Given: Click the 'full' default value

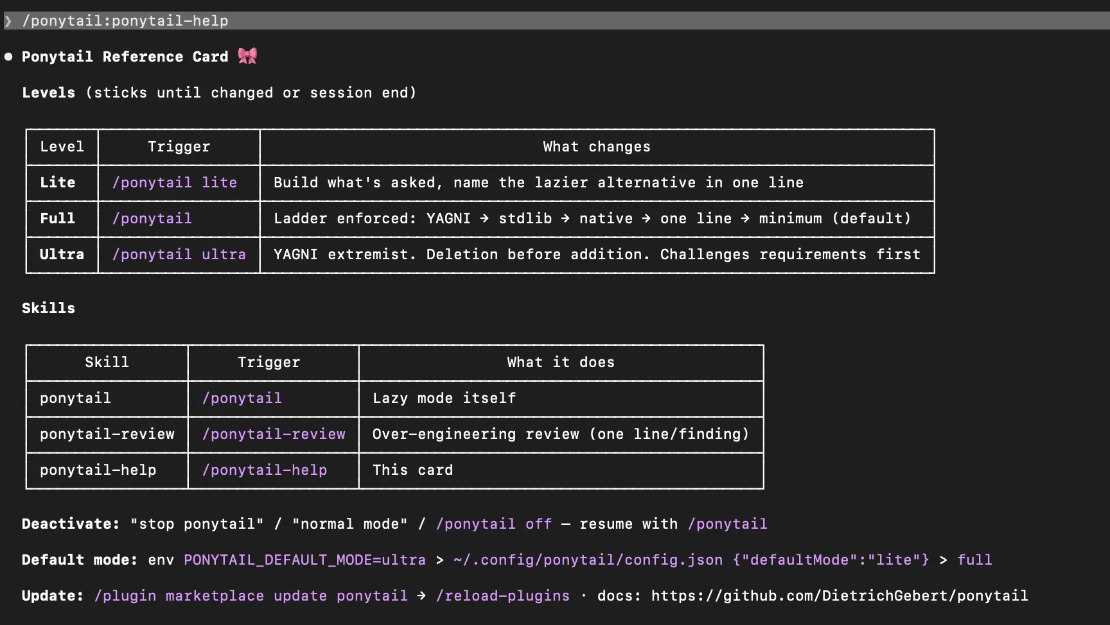Looking at the screenshot, I should point(975,560).
